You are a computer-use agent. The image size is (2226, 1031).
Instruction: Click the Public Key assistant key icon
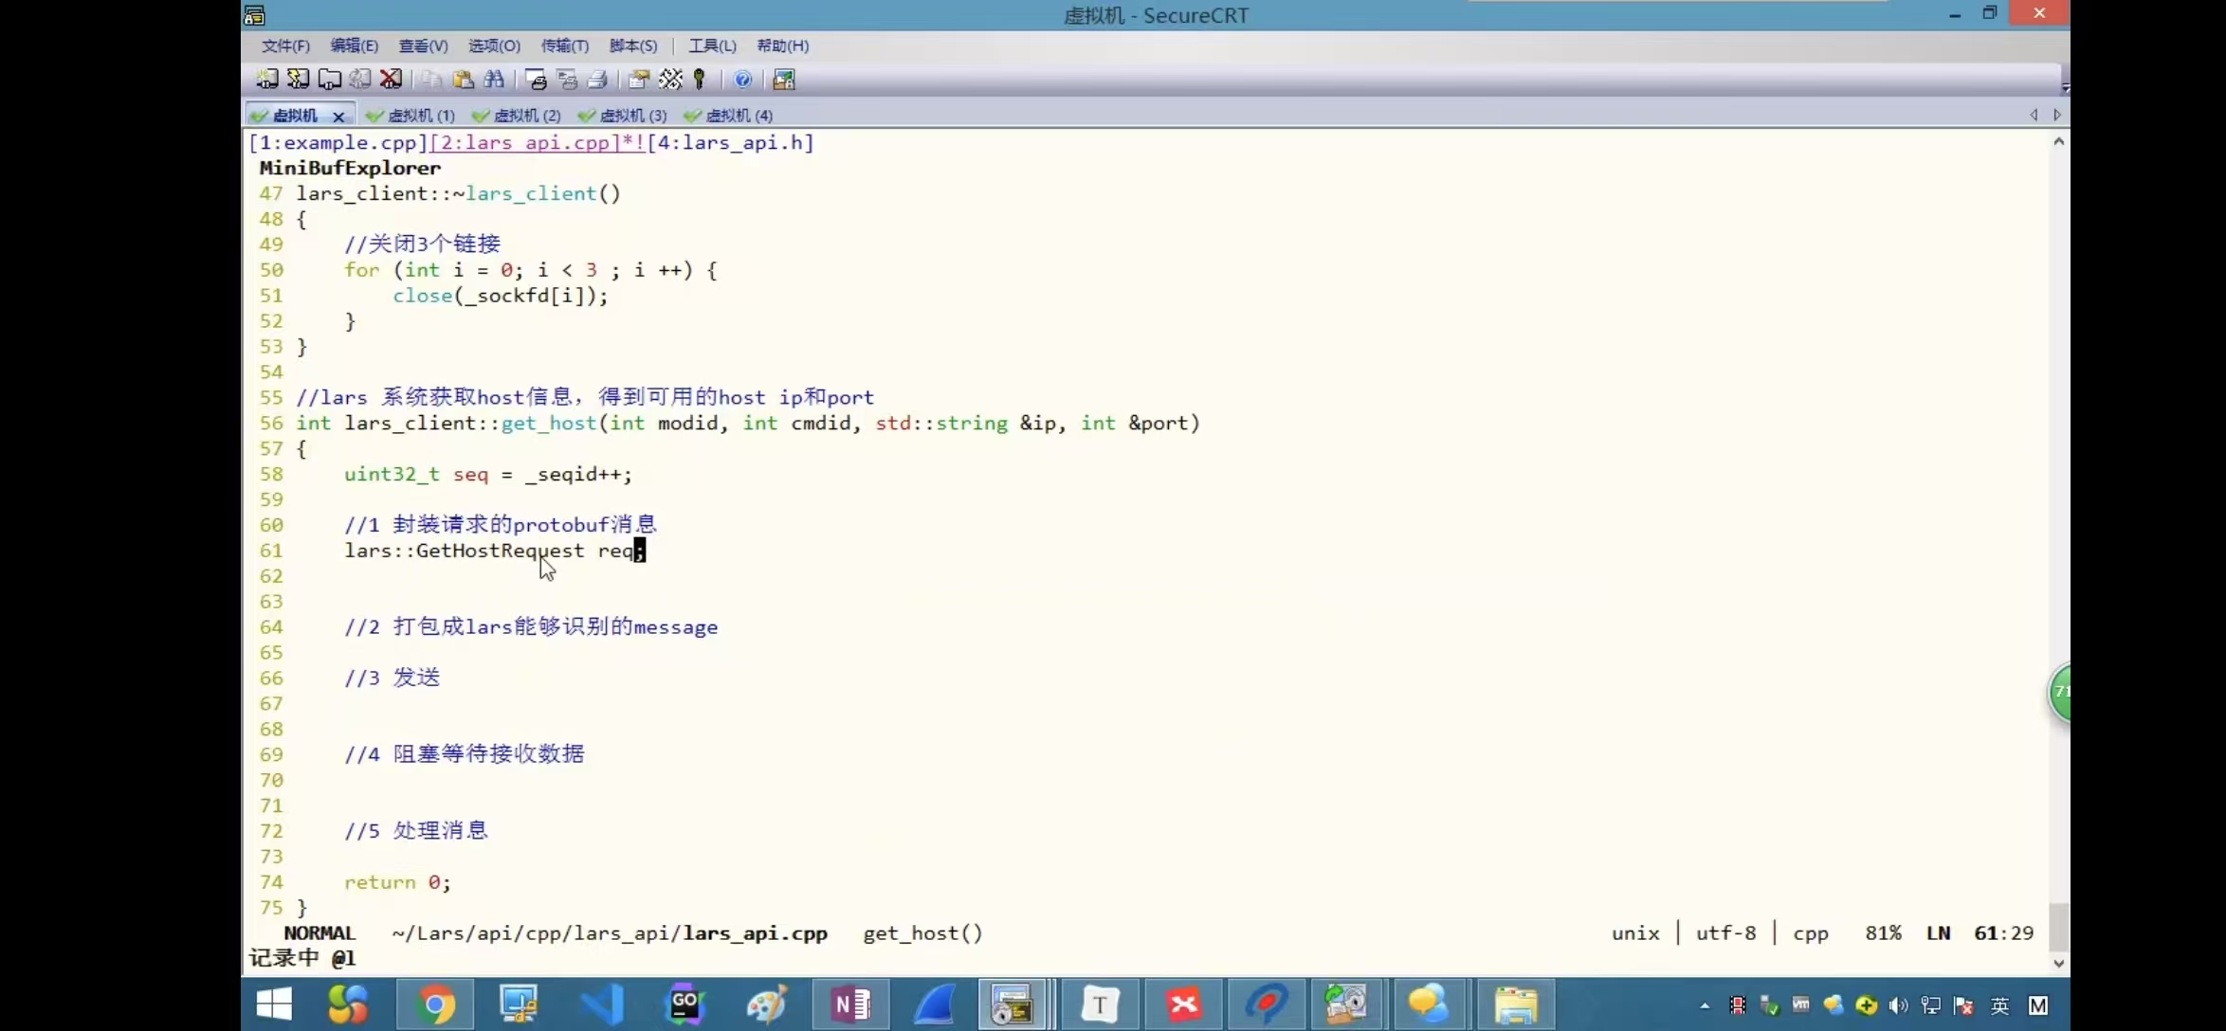700,80
